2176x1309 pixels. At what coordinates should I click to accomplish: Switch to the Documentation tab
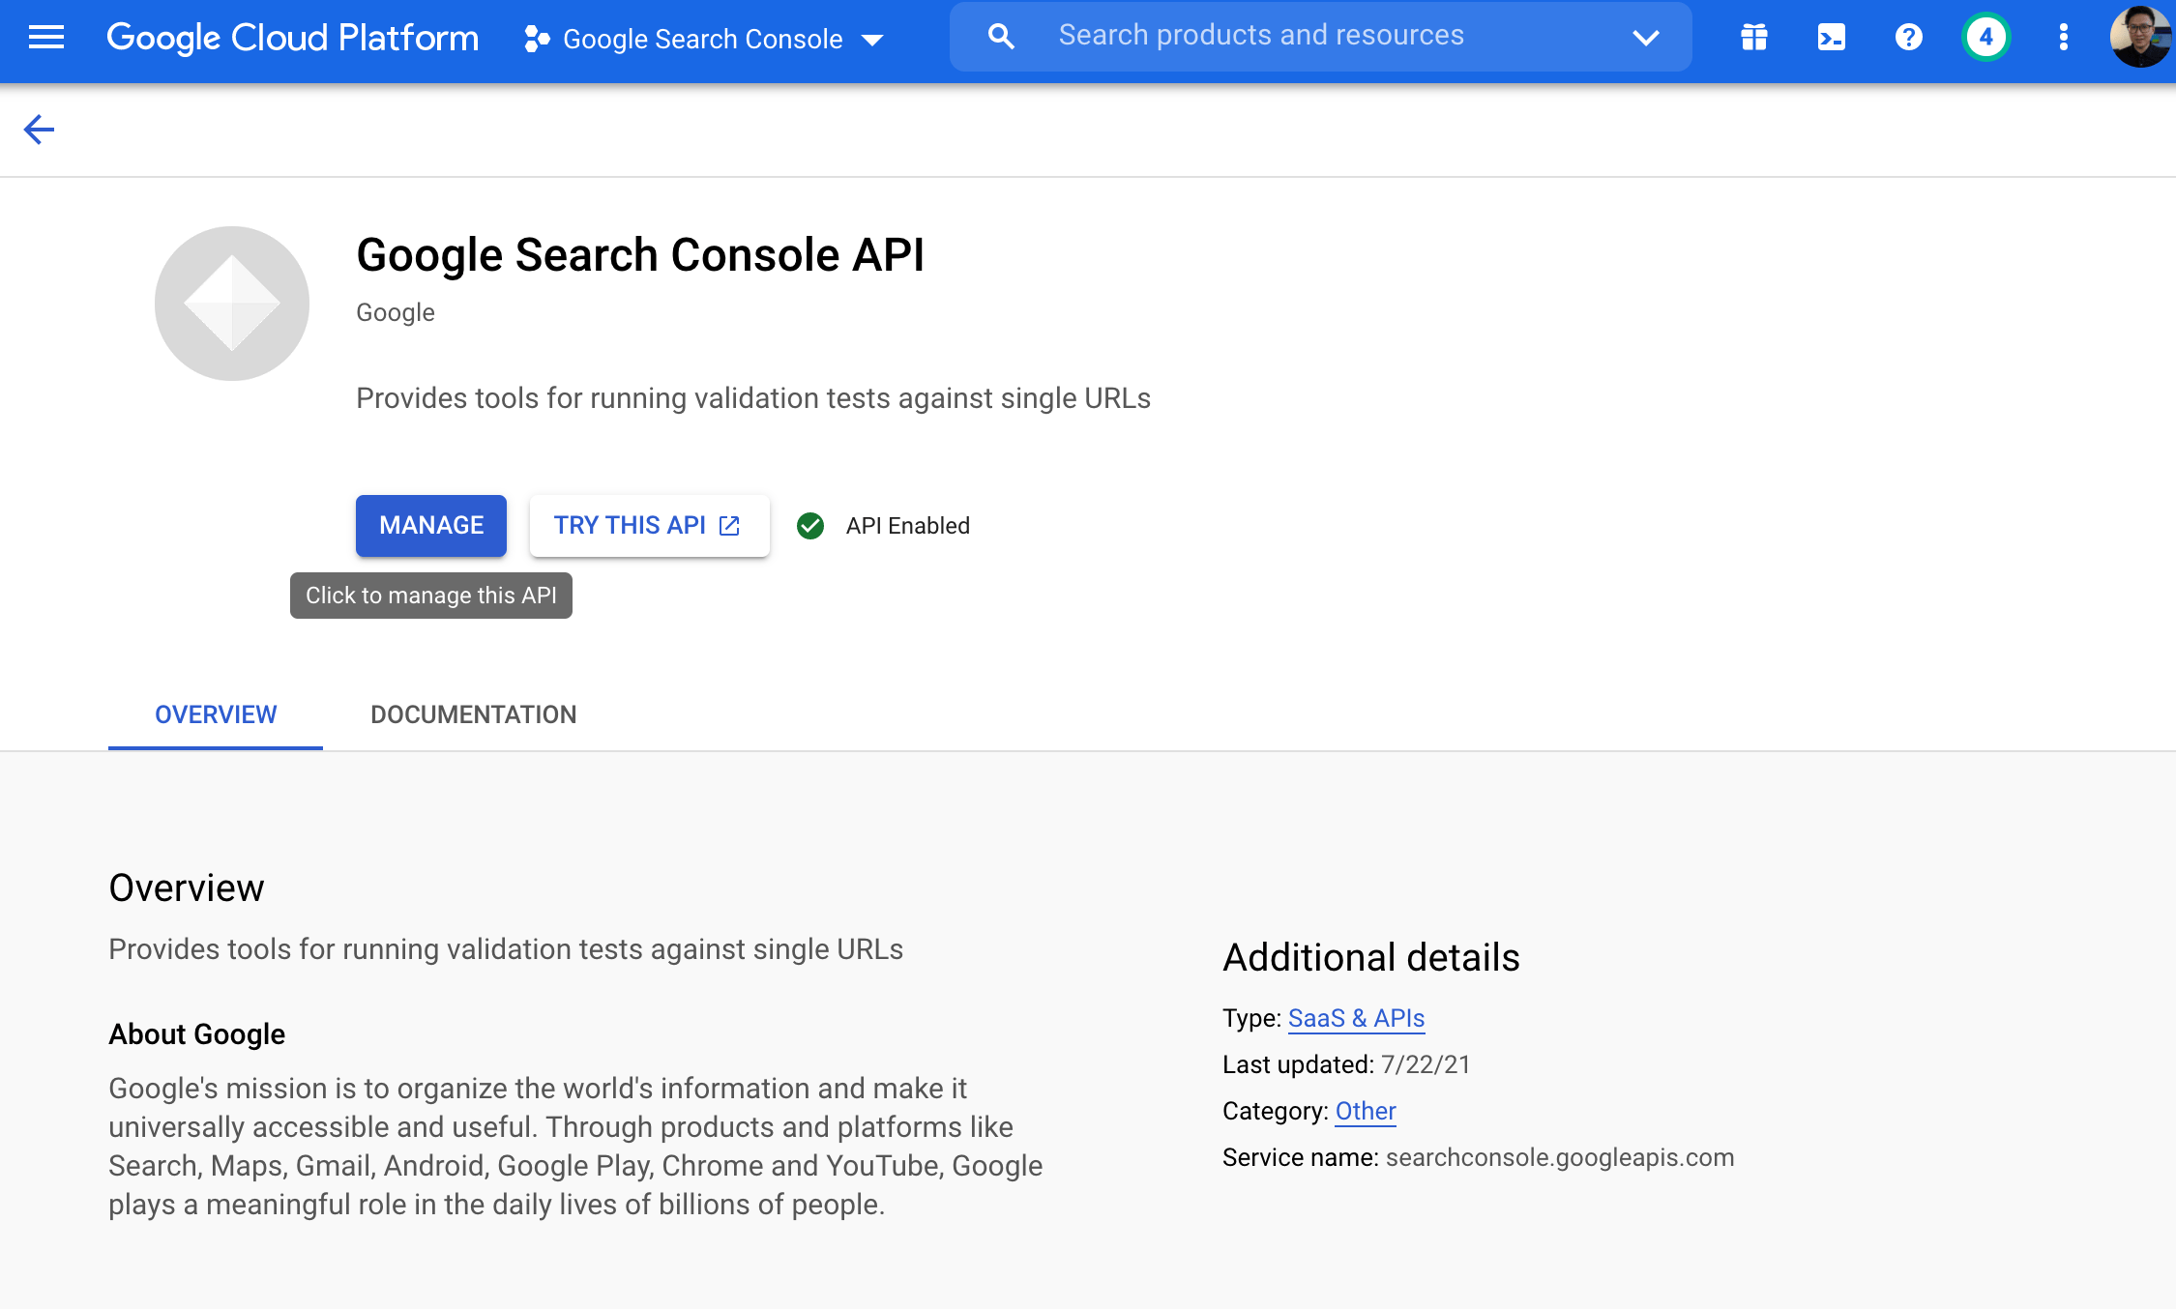coord(473,714)
